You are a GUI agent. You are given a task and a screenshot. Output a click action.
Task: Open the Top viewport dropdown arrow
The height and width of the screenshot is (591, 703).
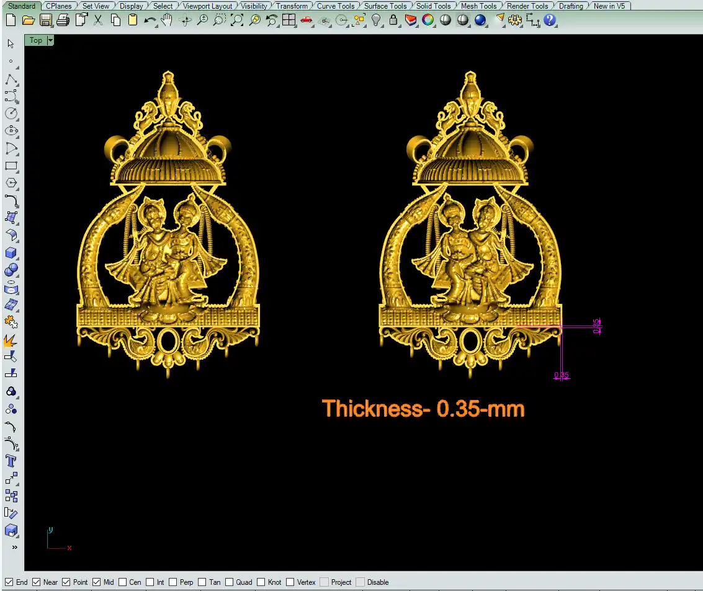tap(50, 40)
